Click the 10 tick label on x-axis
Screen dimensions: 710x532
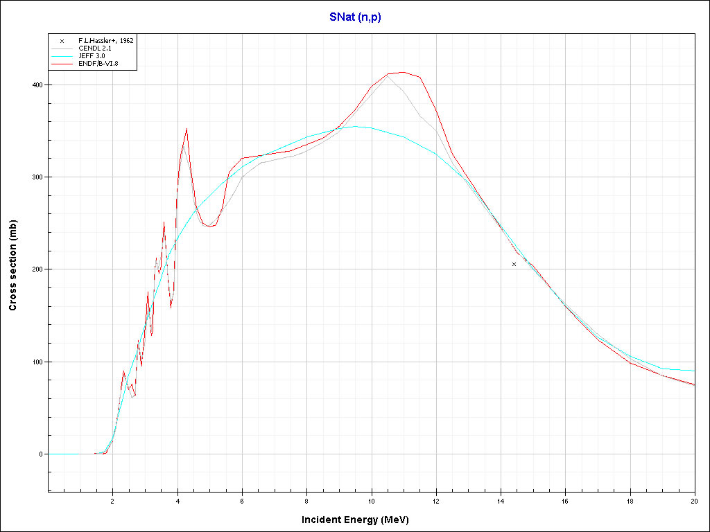point(372,500)
